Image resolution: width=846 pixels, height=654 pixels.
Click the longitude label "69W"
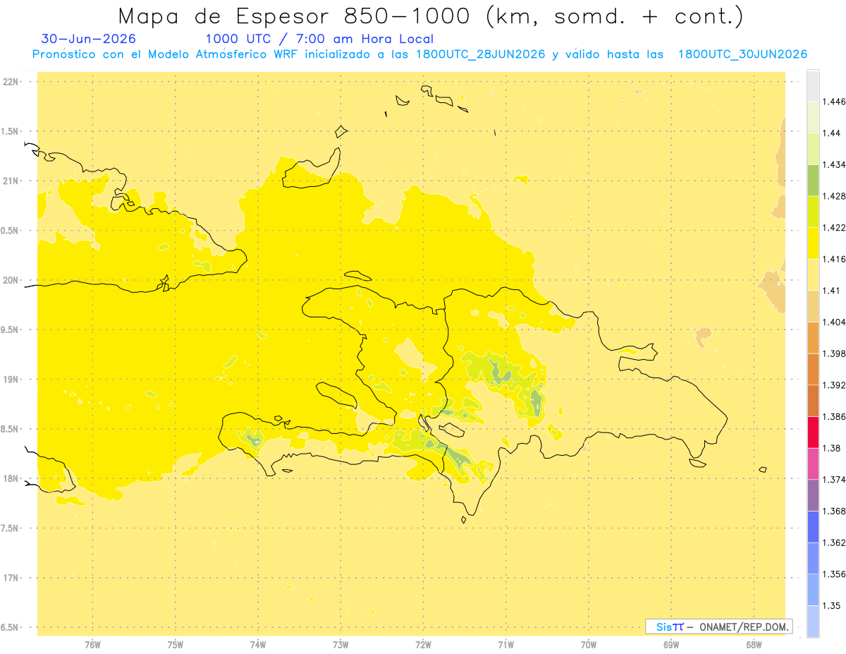tap(671, 645)
